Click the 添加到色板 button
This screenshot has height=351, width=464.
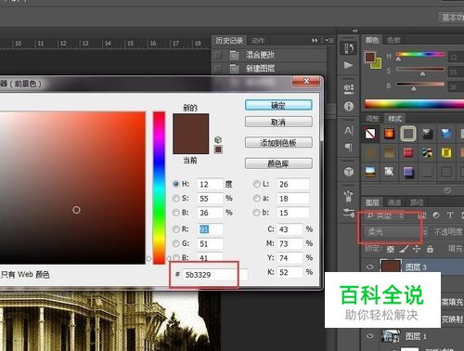click(278, 143)
